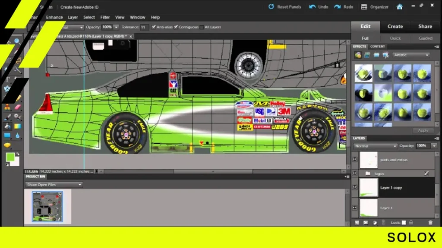442x248 pixels.
Task: Select the Sponge tool
Action: pos(7,146)
